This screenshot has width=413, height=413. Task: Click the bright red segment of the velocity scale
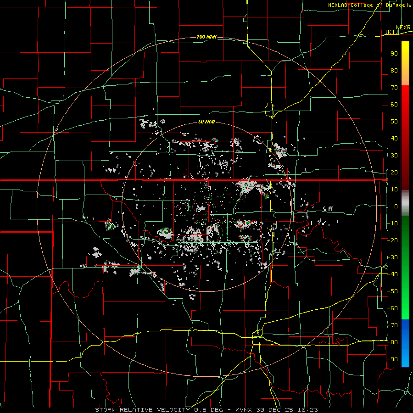(x=405, y=97)
